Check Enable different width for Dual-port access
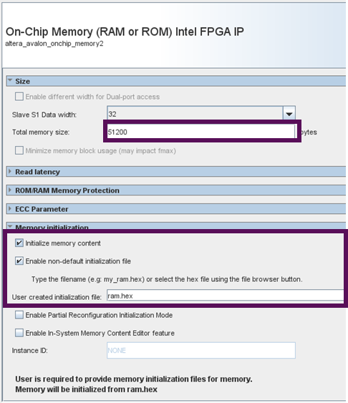Image resolution: width=348 pixels, height=403 pixels. (19, 97)
